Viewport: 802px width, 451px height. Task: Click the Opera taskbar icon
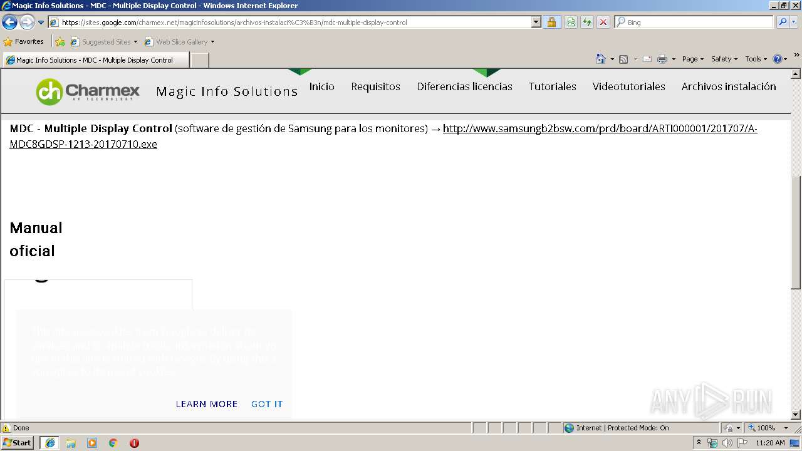tap(134, 443)
